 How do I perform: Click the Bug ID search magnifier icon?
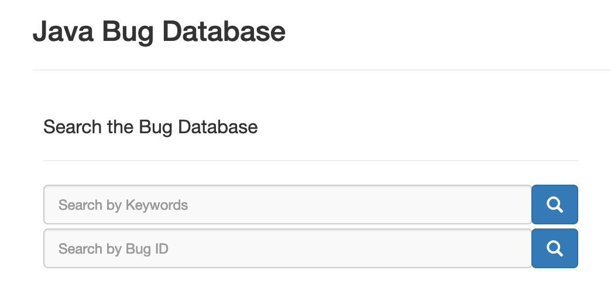[554, 248]
